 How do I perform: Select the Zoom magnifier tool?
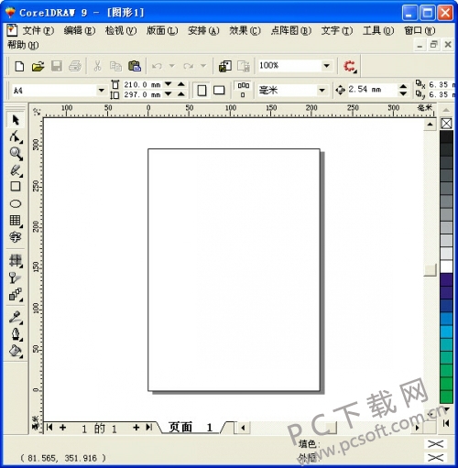pyautogui.click(x=16, y=154)
